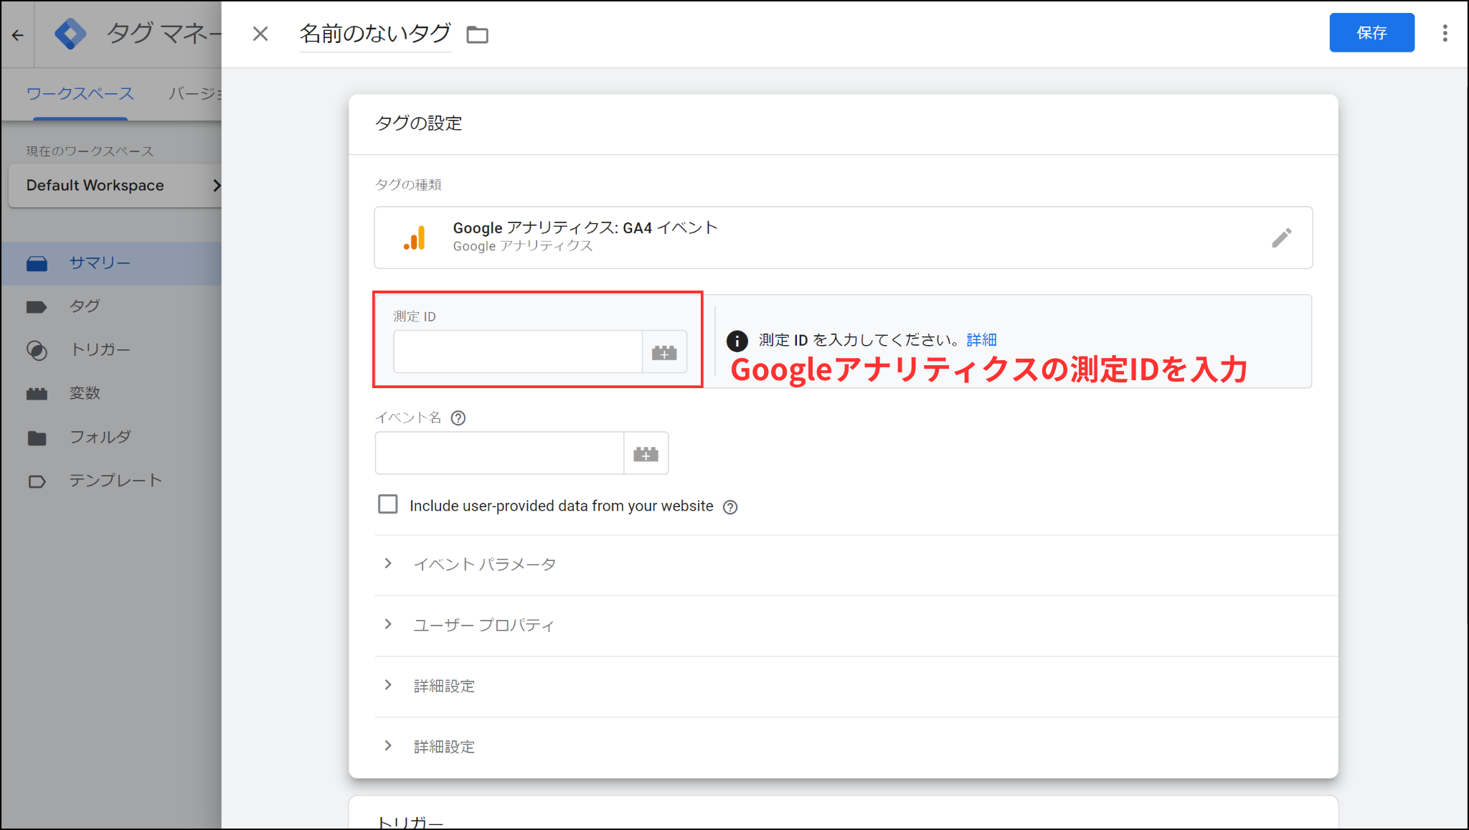Edit the tag type with pencil icon
This screenshot has height=830, width=1469.
(x=1282, y=237)
